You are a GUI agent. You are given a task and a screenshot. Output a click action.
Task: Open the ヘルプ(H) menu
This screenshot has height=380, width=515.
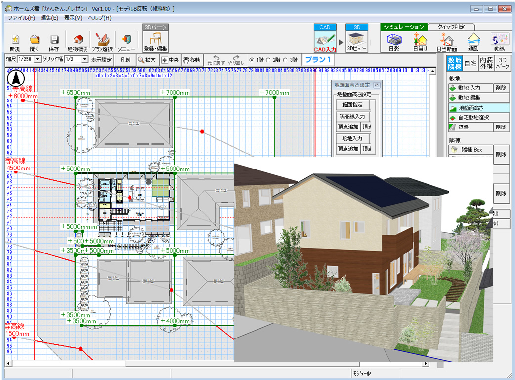[99, 18]
